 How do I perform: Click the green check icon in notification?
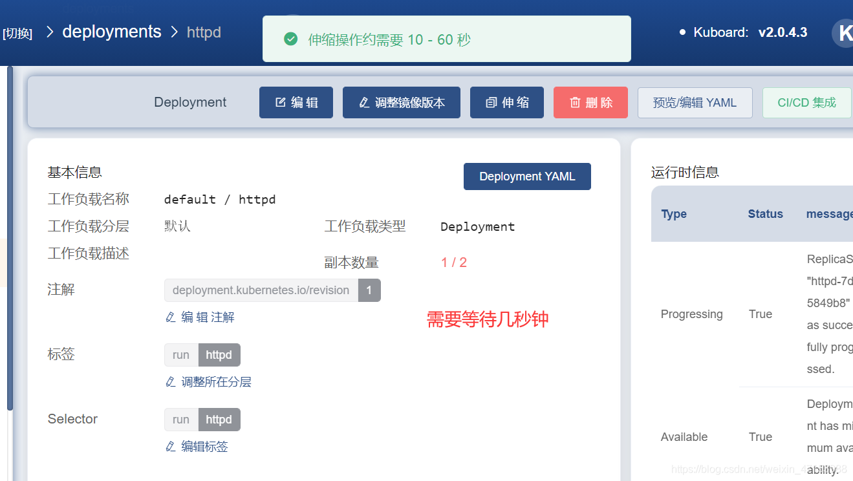291,39
